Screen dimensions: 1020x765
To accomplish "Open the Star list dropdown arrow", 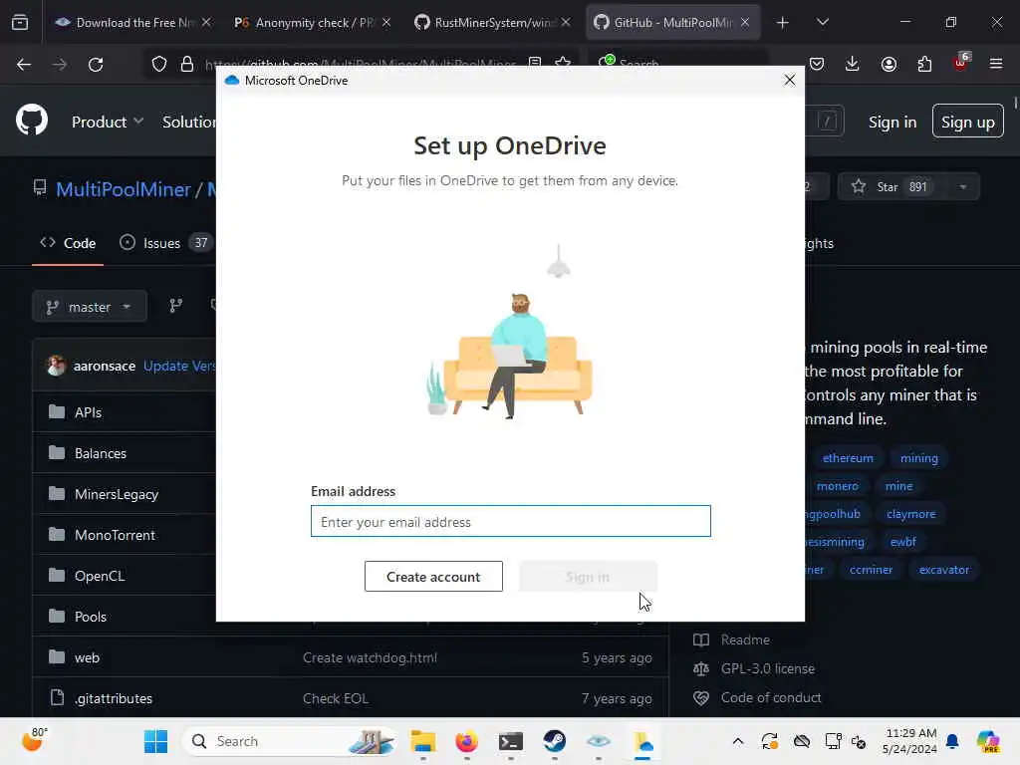I will [x=963, y=187].
